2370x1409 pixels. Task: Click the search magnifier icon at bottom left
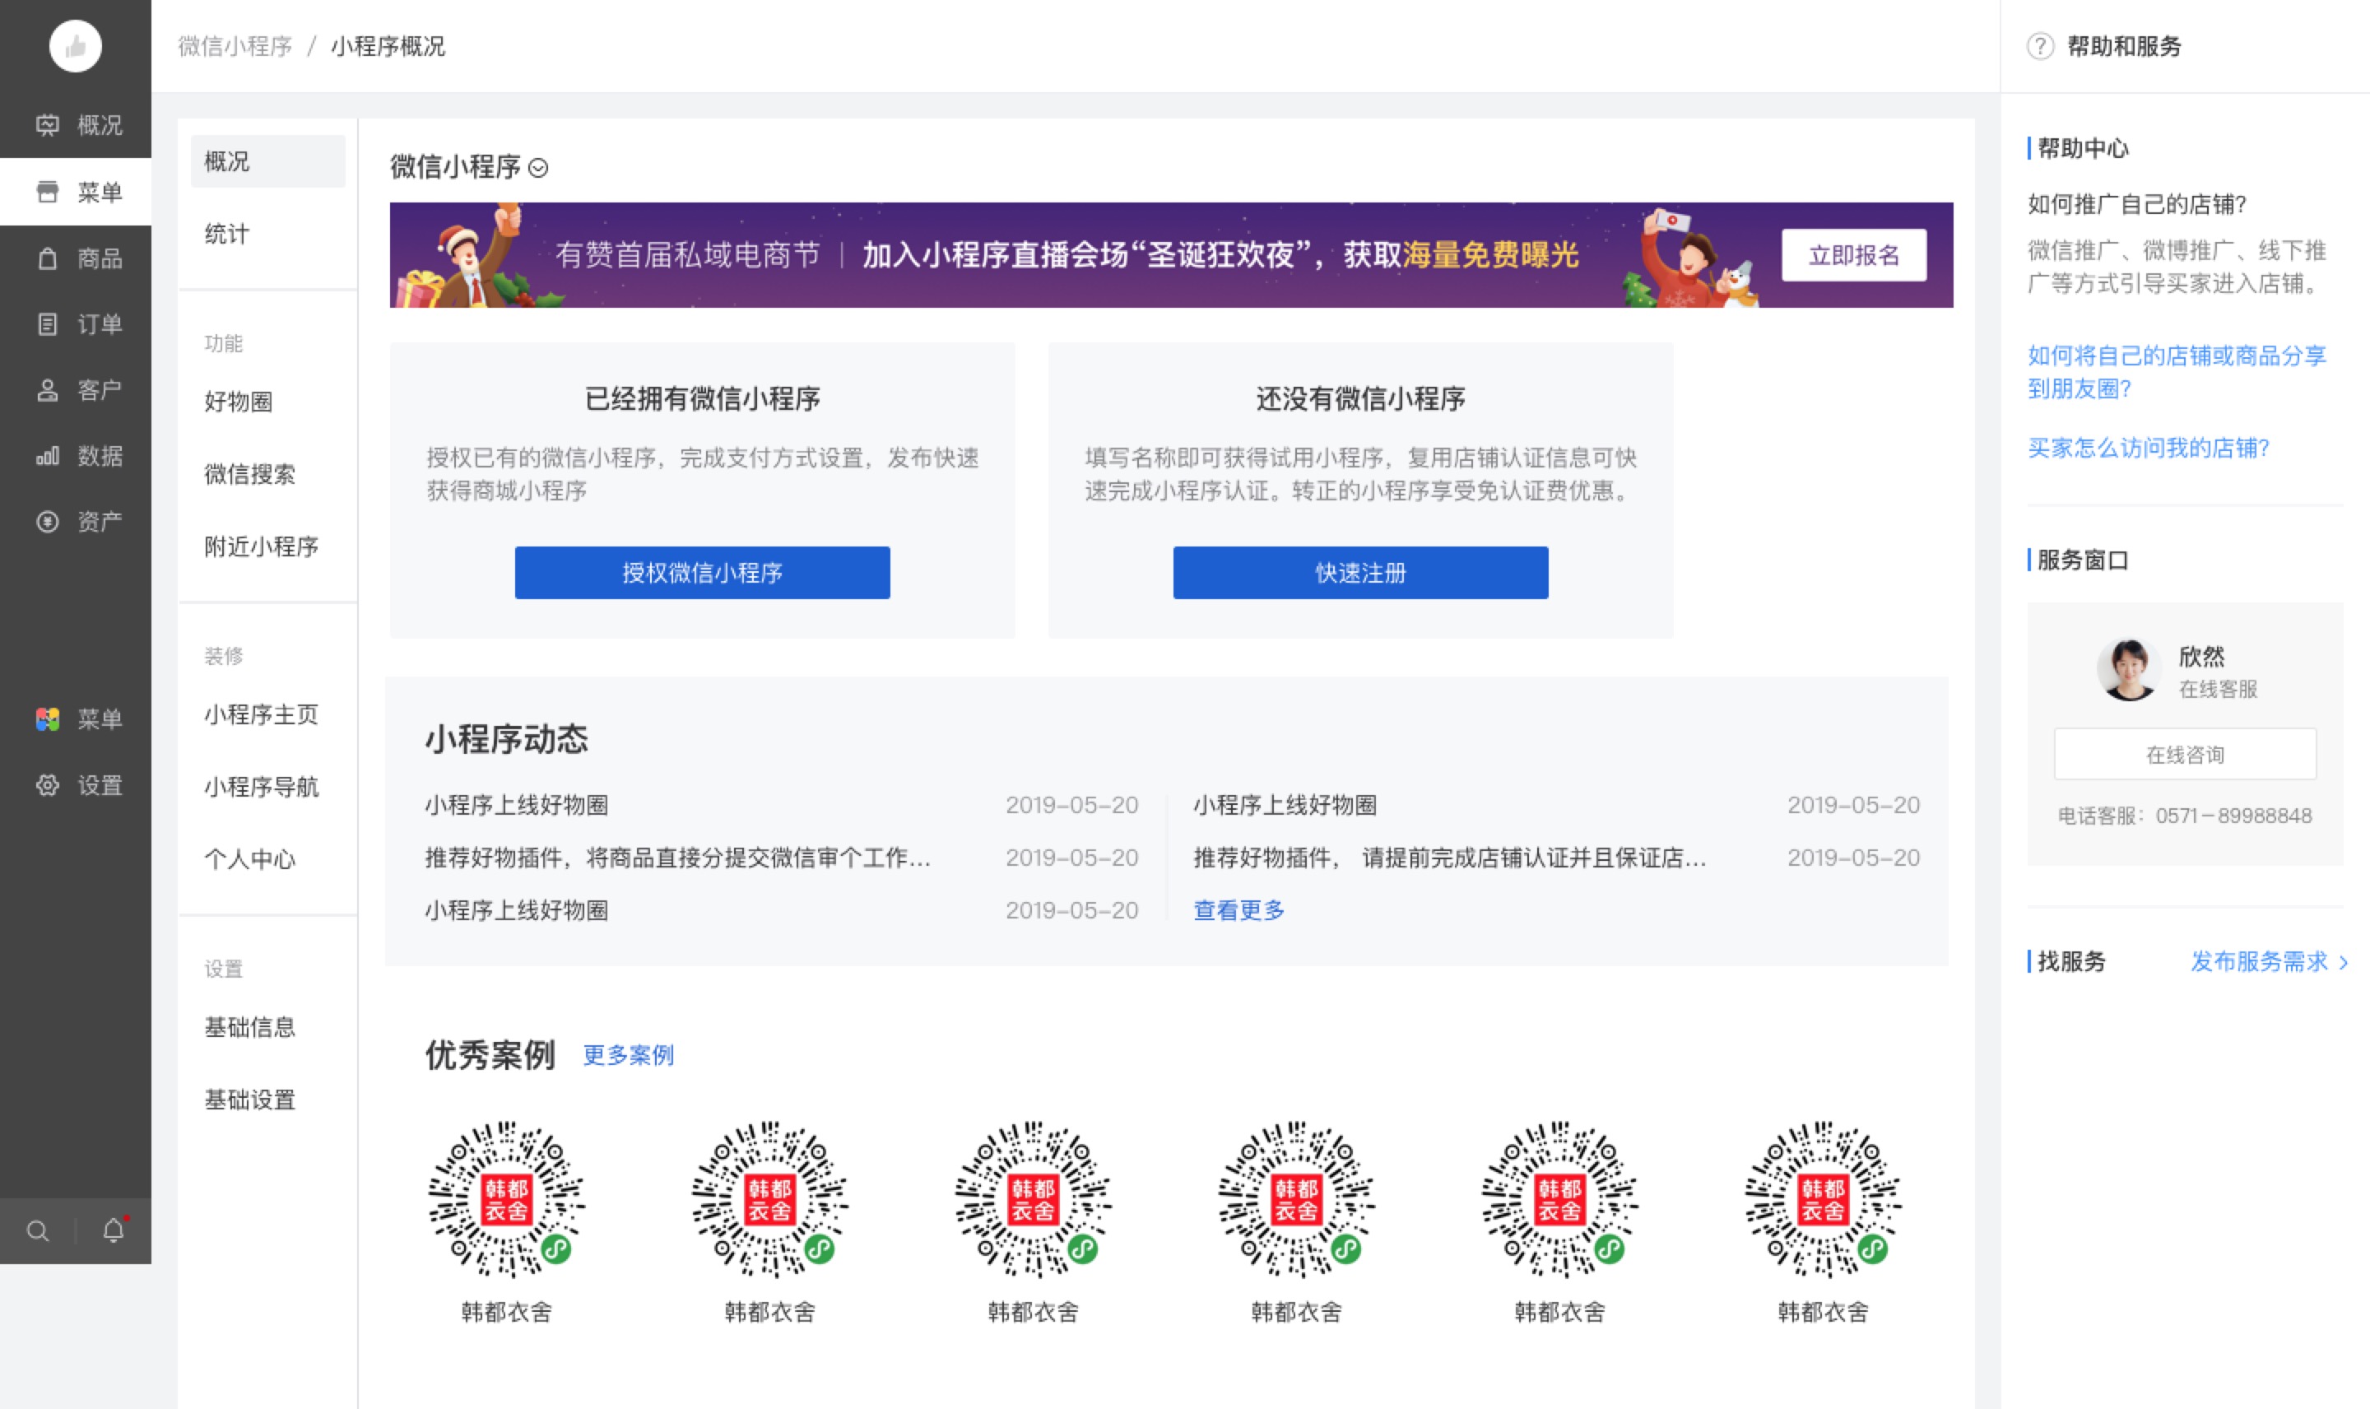pos(38,1230)
